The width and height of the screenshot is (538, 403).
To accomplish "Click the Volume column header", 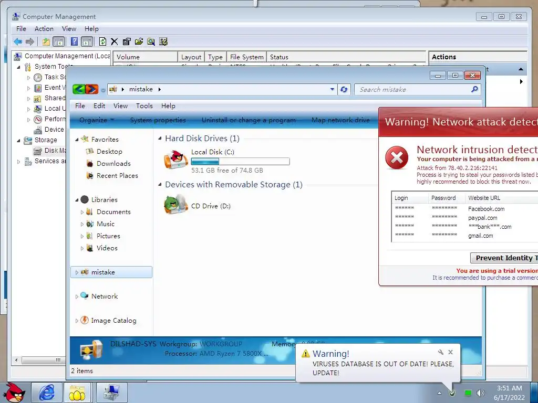I will pyautogui.click(x=145, y=57).
